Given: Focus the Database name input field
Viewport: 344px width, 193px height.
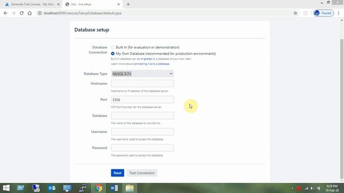Looking at the screenshot, I should [142, 116].
